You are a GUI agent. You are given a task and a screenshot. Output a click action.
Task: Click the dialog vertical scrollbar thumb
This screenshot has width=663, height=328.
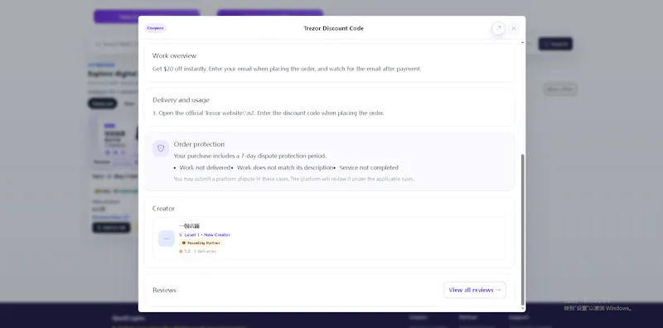coord(523,229)
